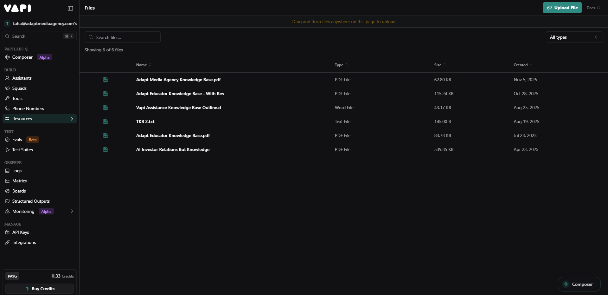
Task: Open the floating Composer button
Action: coord(579,284)
